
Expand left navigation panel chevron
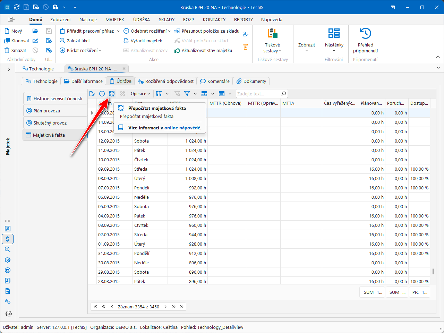pyautogui.click(x=9, y=69)
